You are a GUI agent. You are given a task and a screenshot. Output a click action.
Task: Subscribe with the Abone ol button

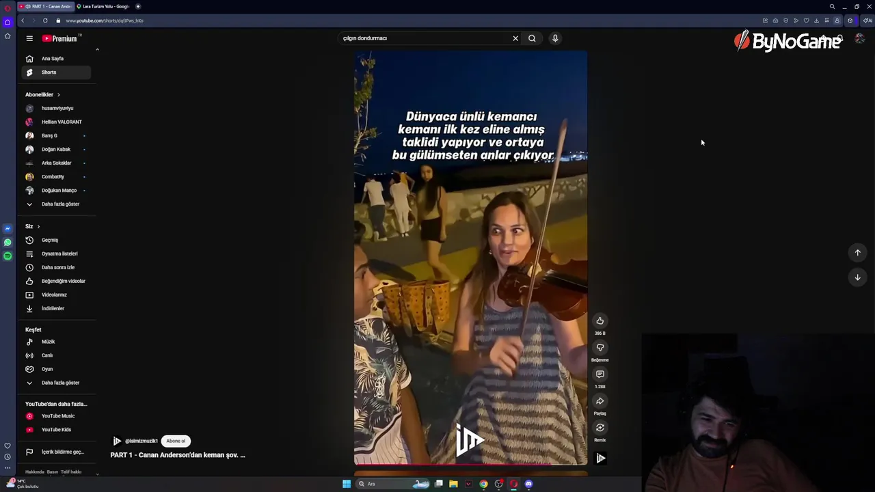[176, 441]
